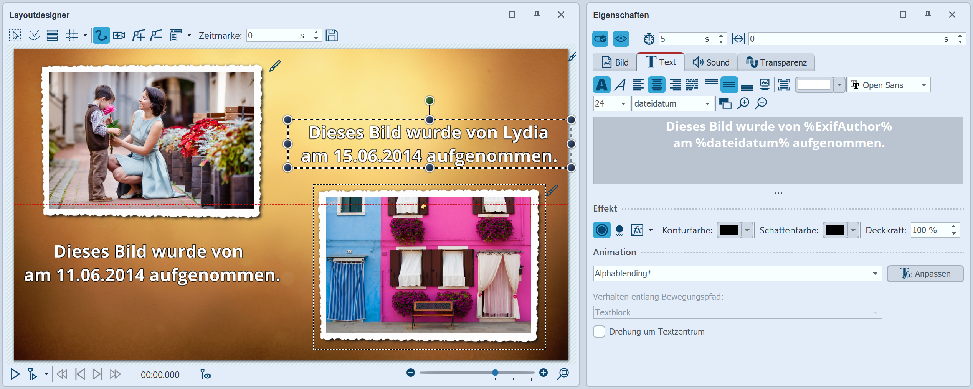Zoom to fit the layout view

pyautogui.click(x=563, y=373)
